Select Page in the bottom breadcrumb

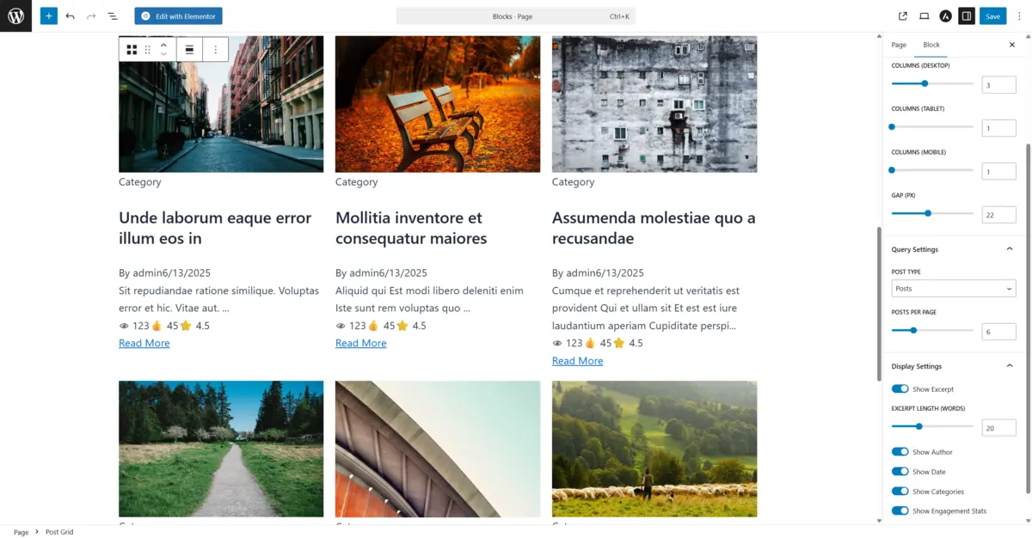[x=21, y=532]
